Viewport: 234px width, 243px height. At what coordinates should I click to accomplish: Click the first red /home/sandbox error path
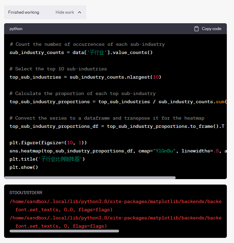(x=115, y=201)
